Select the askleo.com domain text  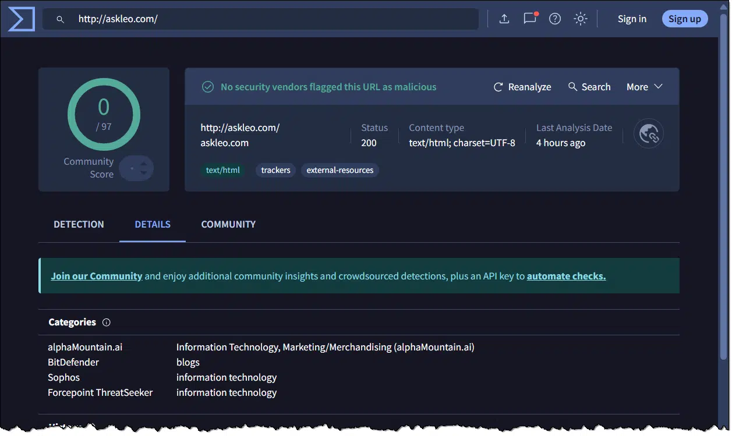click(225, 143)
